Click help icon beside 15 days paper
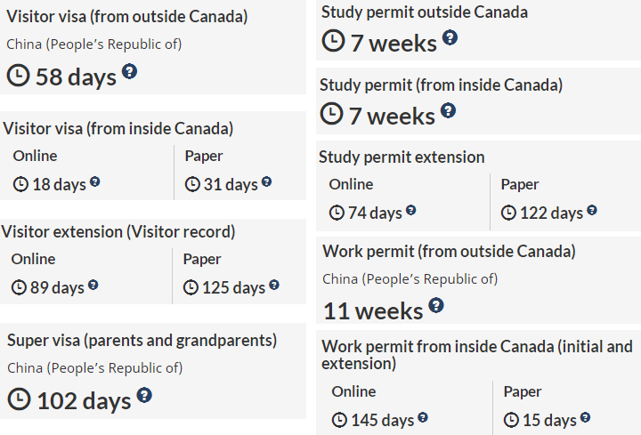Image resolution: width=641 pixels, height=435 pixels. (x=586, y=417)
